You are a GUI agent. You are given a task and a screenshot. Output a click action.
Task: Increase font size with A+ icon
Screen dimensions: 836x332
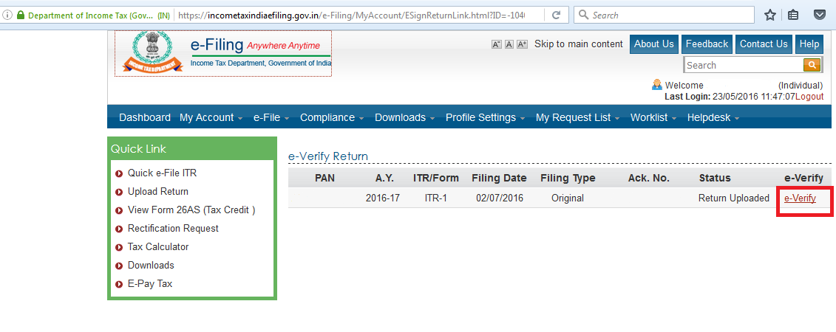tap(522, 44)
